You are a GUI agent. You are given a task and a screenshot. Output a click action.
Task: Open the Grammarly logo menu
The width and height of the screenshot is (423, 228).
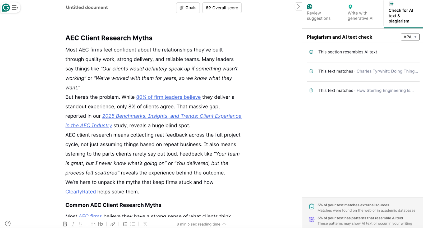pyautogui.click(x=6, y=8)
